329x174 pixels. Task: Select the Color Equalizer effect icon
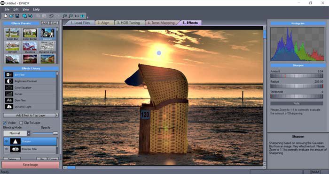pos(9,87)
